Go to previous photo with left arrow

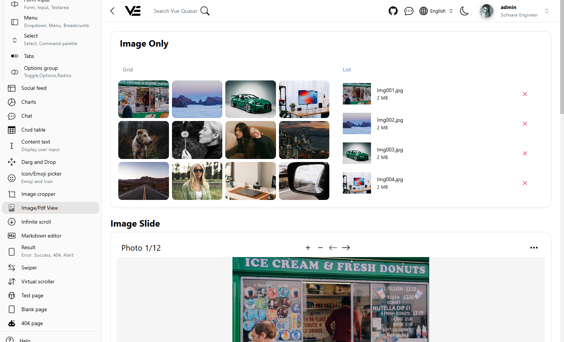(x=333, y=248)
